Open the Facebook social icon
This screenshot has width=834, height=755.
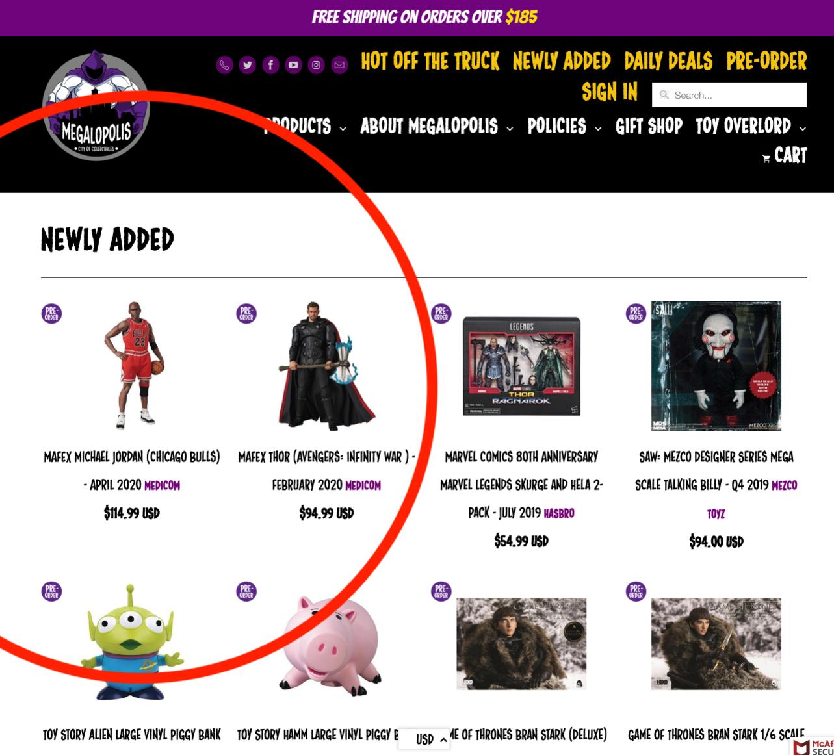270,65
